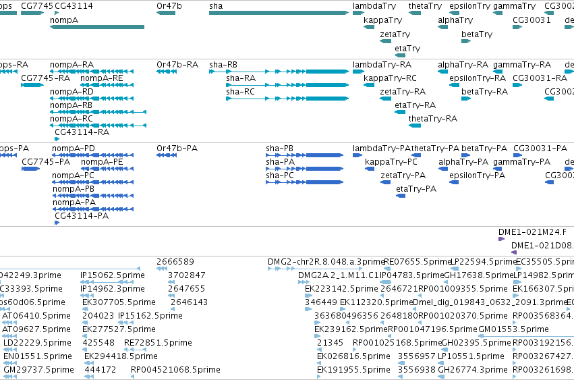Select the nompA gene bar
This screenshot has height=380, width=574.
pyautogui.click(x=97, y=27)
